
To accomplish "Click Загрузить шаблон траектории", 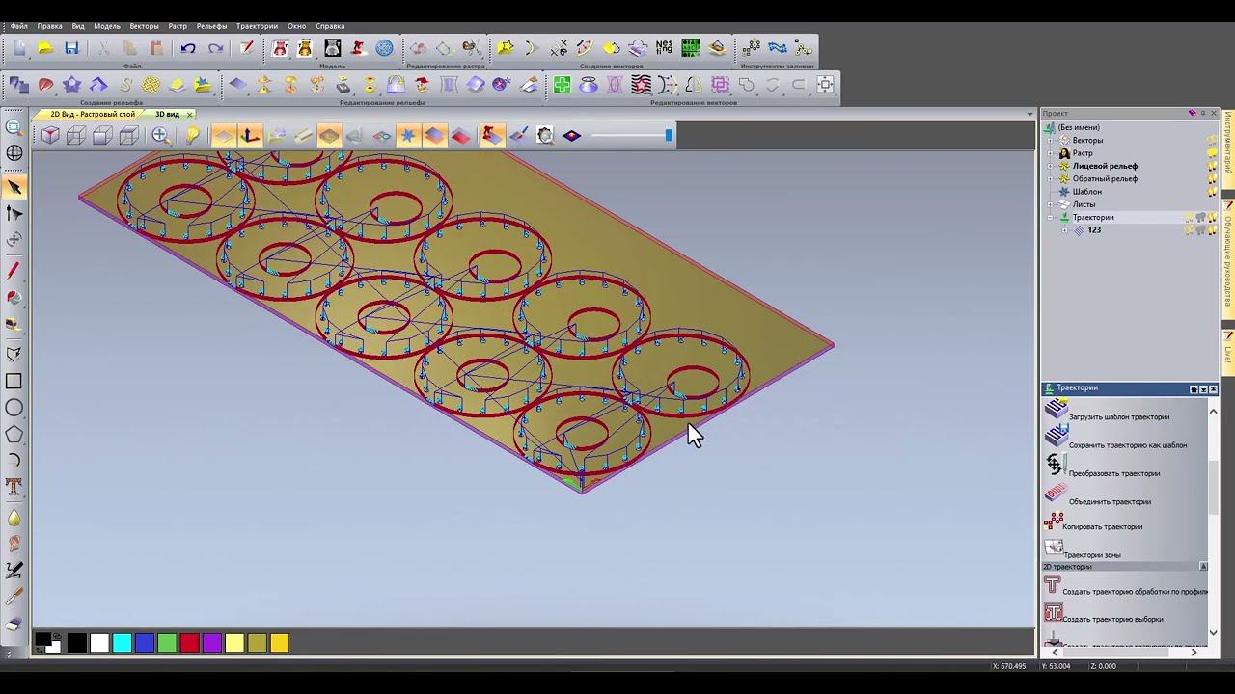I will [x=1118, y=417].
